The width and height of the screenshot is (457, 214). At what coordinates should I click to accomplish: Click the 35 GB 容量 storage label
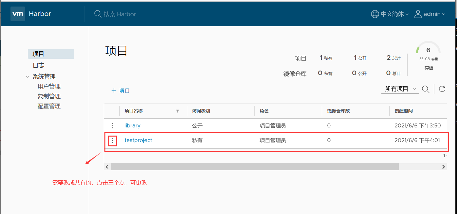click(429, 59)
